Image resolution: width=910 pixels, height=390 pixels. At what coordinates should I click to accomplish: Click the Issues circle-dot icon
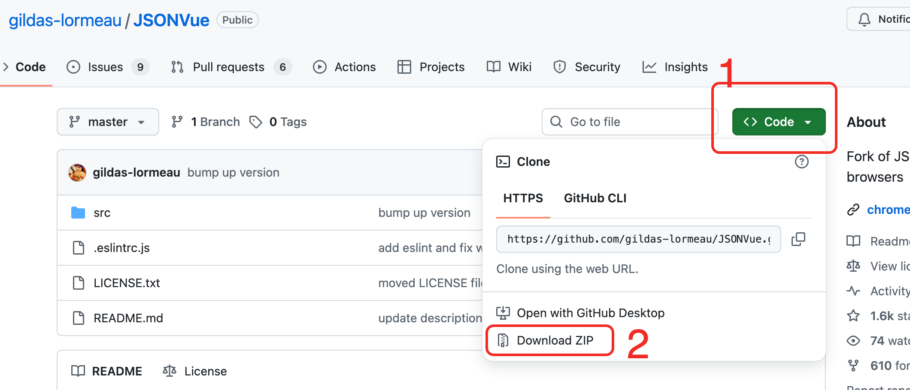73,67
